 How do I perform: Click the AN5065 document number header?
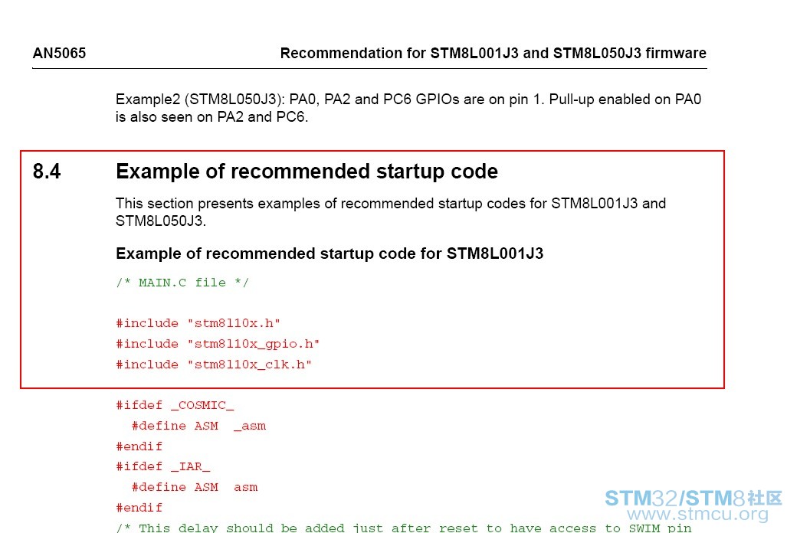pyautogui.click(x=59, y=53)
